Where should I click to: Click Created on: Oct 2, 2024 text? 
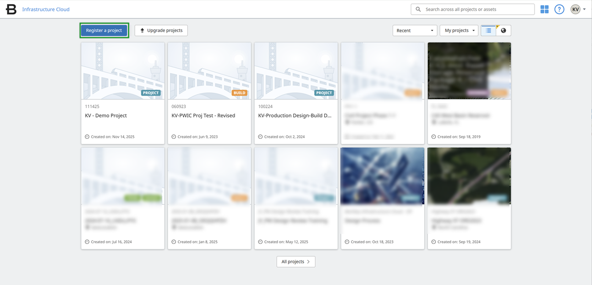[x=285, y=137]
